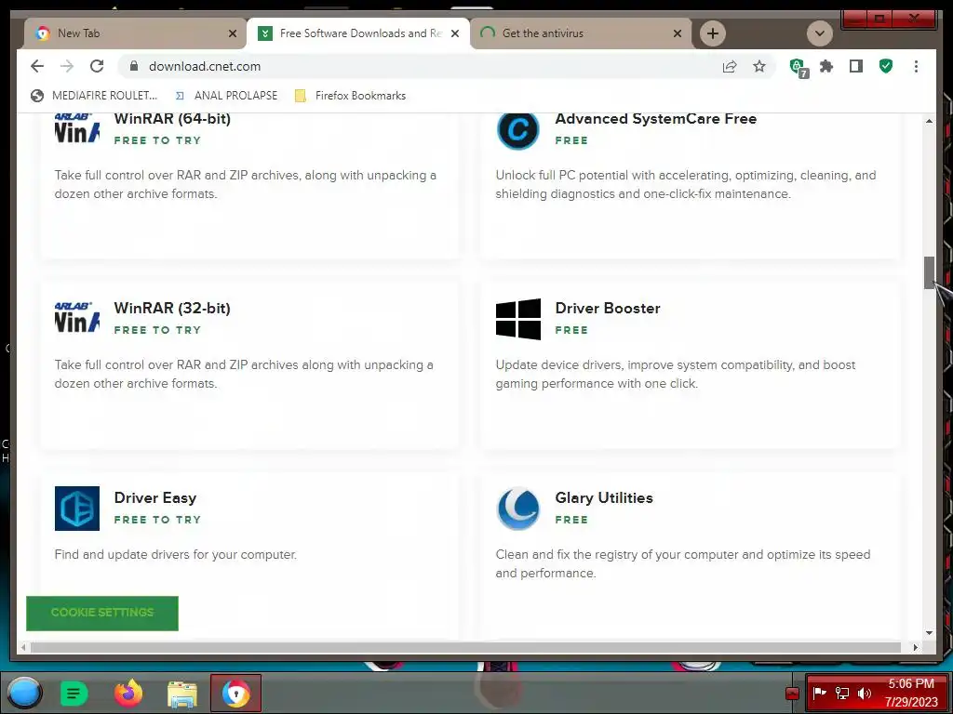
Task: Click the vertical scrollbar thumb
Action: (930, 272)
